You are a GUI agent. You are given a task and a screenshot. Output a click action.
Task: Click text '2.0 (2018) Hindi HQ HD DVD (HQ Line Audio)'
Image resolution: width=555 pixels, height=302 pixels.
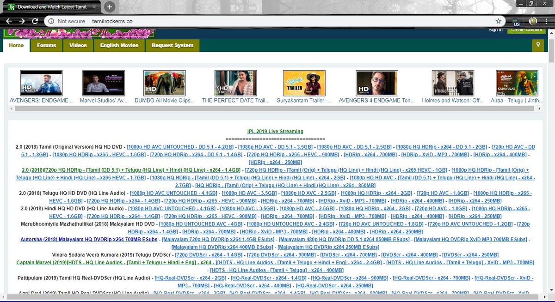tap(74, 209)
